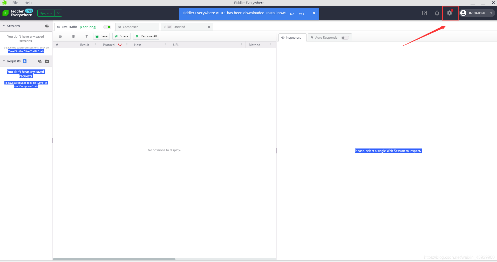Open the traffic filter funnel icon
The image size is (497, 262).
tap(87, 36)
